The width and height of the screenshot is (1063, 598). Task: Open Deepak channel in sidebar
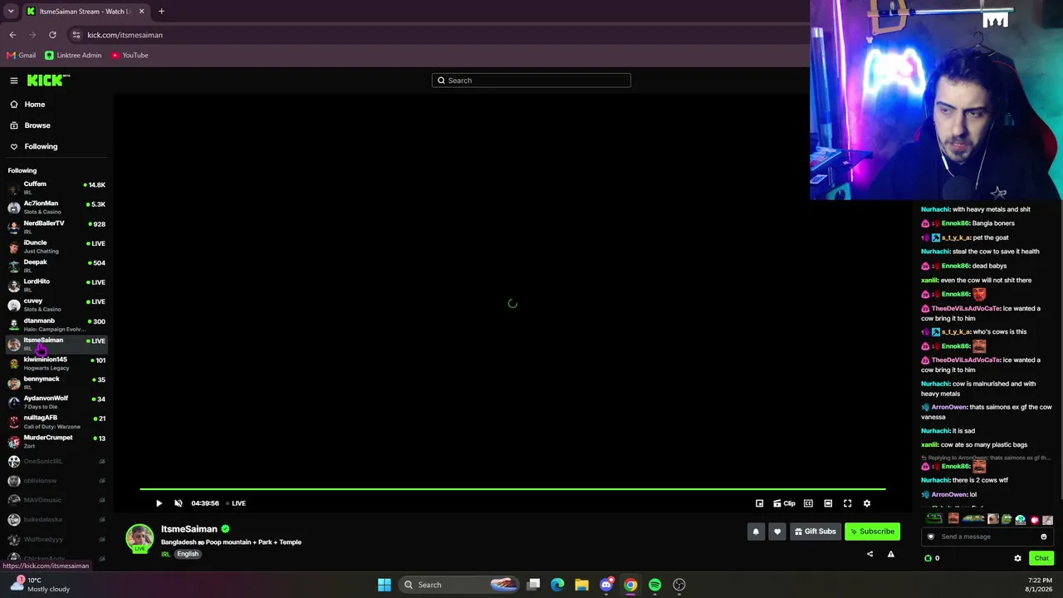tap(56, 266)
